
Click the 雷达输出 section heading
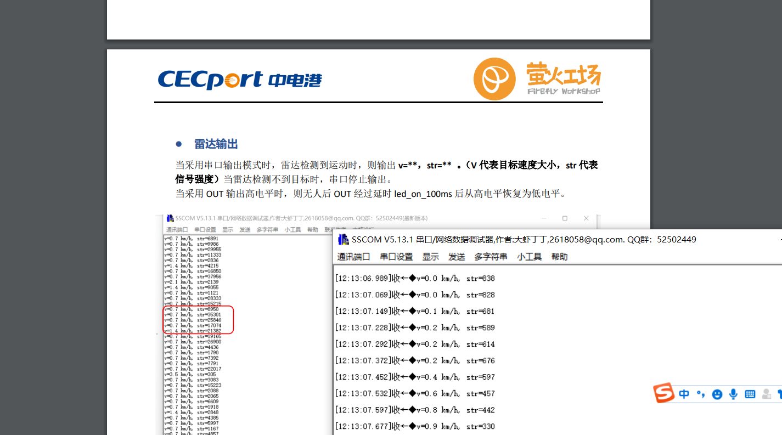point(216,144)
